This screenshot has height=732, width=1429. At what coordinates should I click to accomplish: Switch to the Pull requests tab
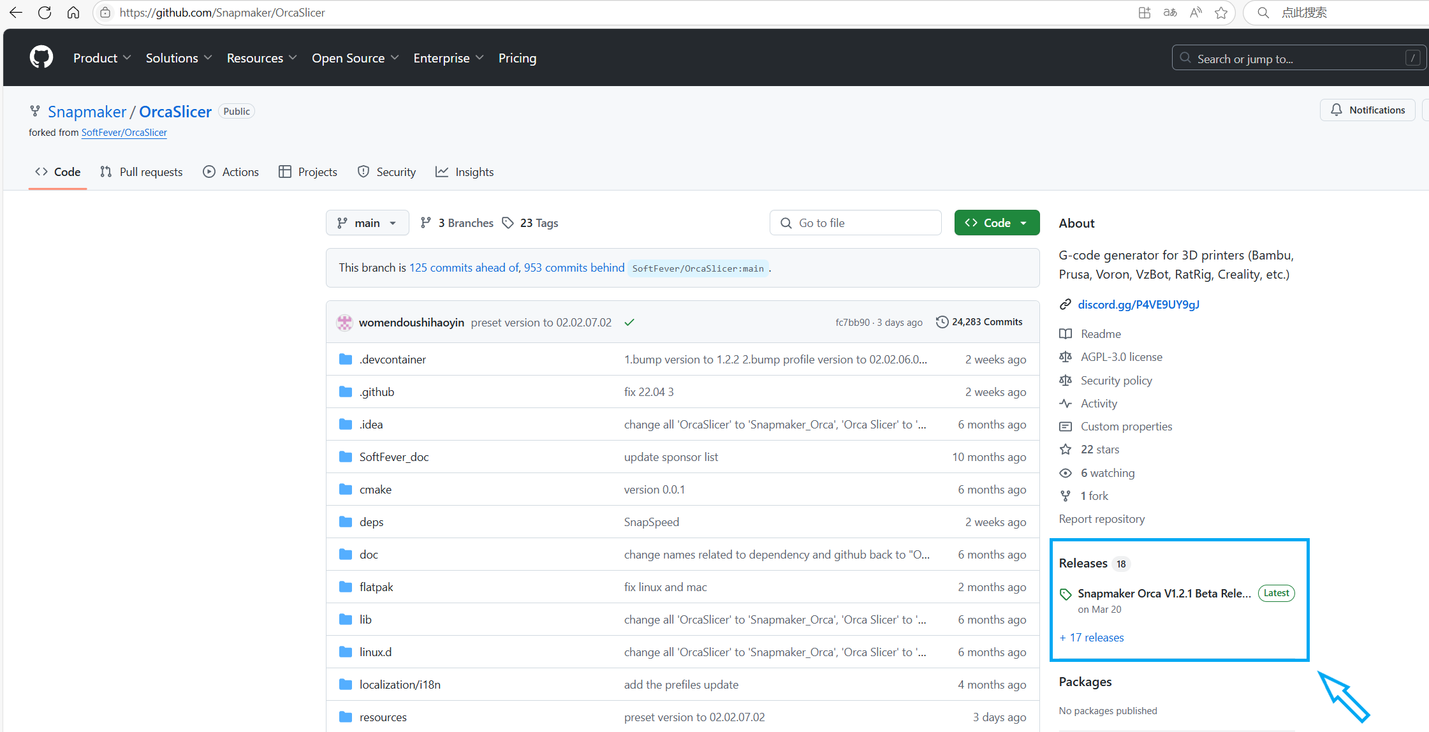click(x=142, y=172)
